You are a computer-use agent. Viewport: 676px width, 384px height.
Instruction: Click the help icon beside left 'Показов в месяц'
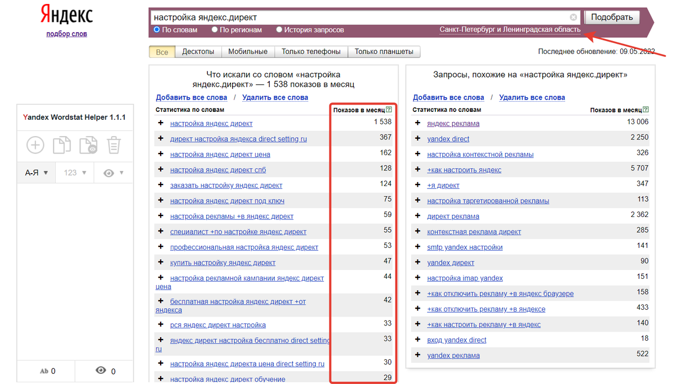click(x=389, y=110)
